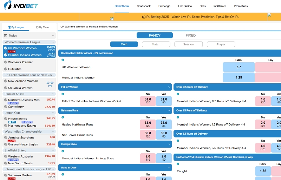
Task: Click the clock icon beside By Time
Action: [37, 27]
